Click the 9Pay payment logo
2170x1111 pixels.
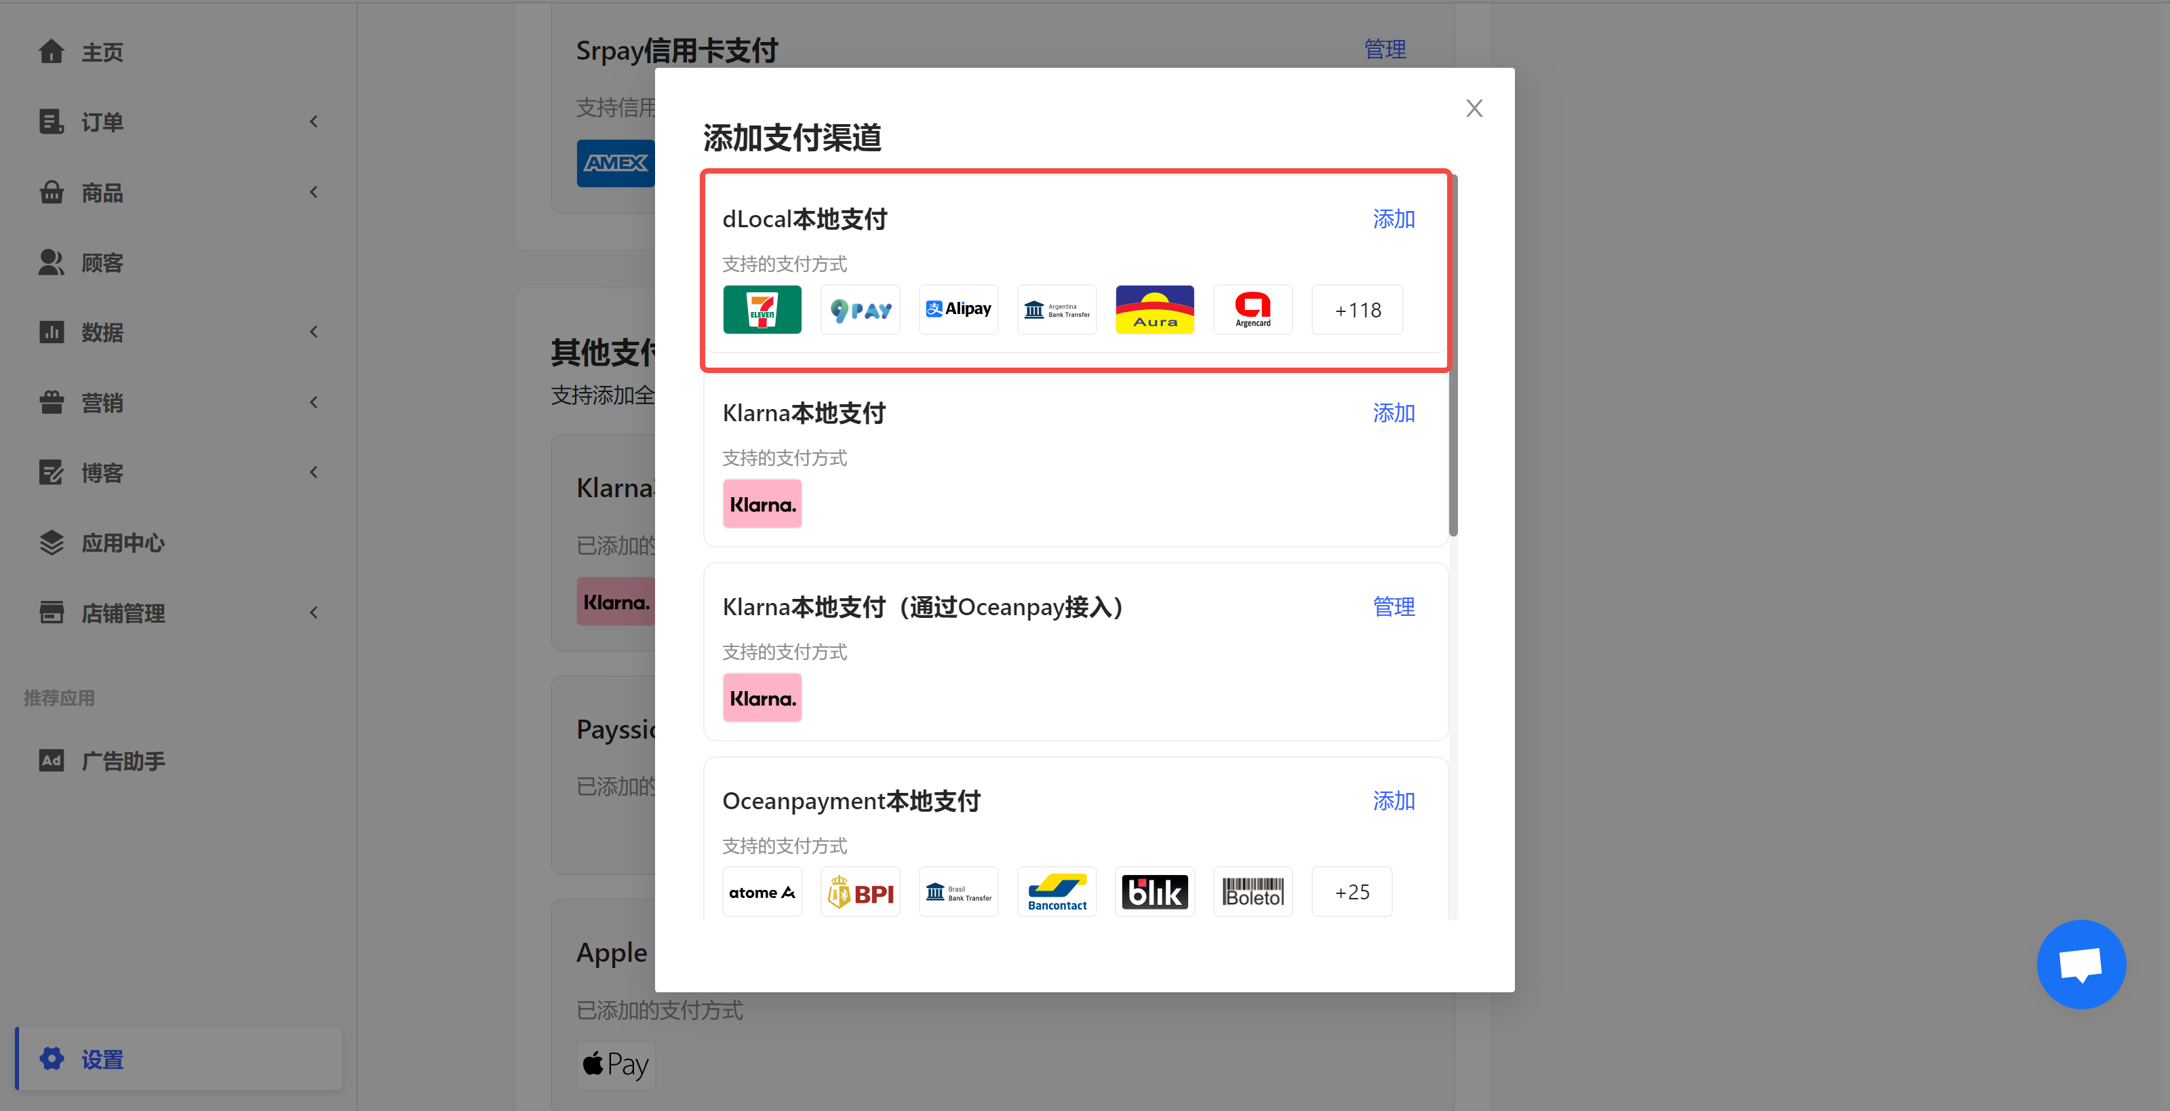coord(860,309)
